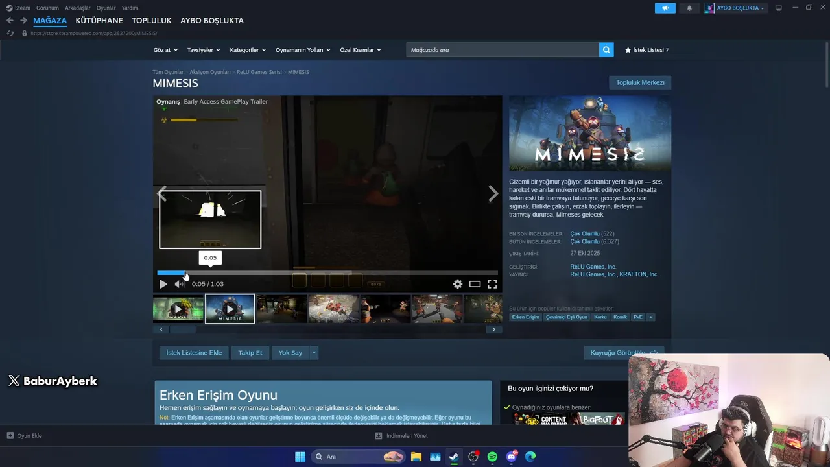The width and height of the screenshot is (830, 467).
Task: Open Microsoft Edge from taskbar
Action: [530, 457]
